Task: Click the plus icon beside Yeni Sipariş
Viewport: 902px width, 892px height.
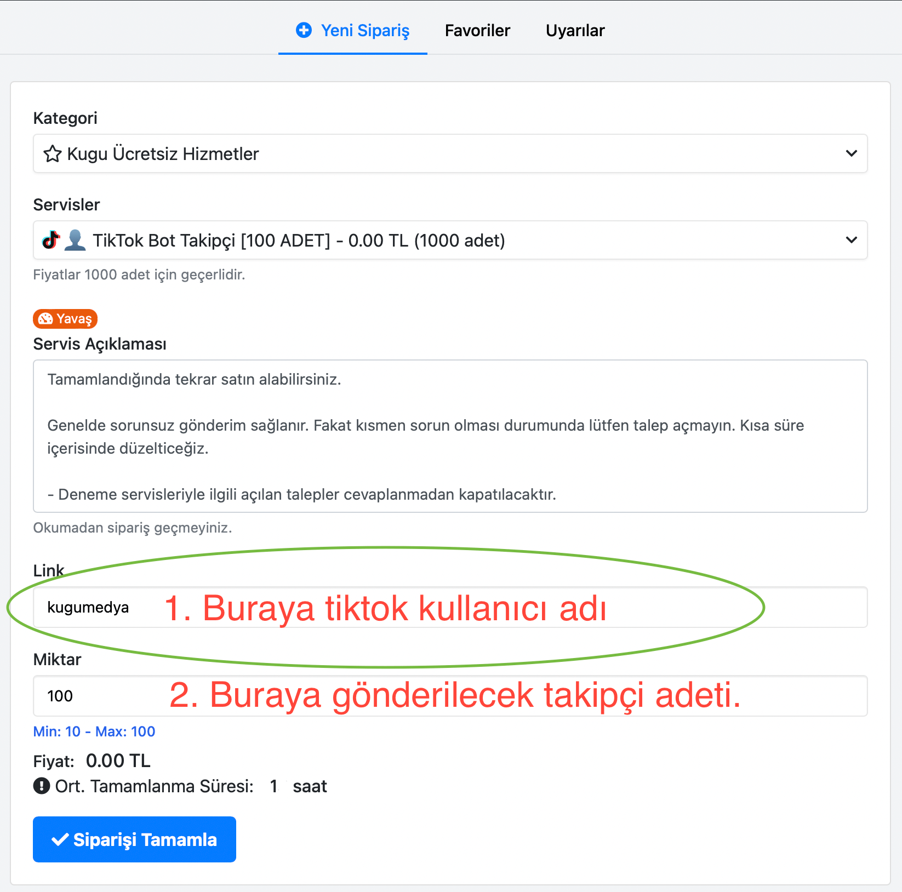Action: [304, 30]
